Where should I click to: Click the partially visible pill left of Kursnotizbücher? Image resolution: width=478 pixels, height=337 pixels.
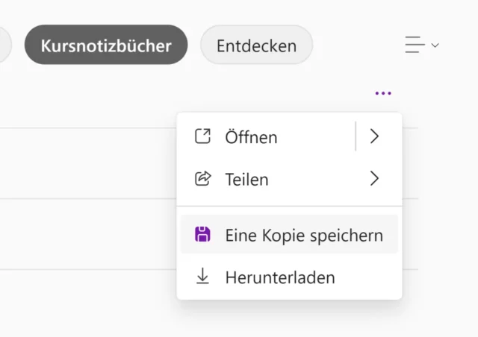tap(4, 45)
